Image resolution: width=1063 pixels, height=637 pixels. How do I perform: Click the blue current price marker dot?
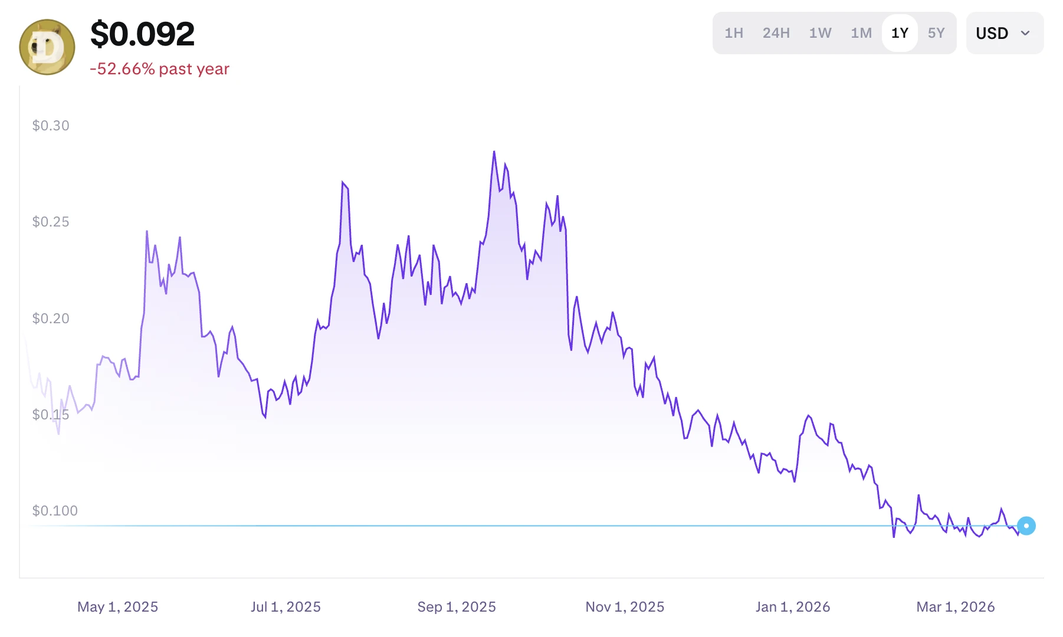tap(1026, 526)
